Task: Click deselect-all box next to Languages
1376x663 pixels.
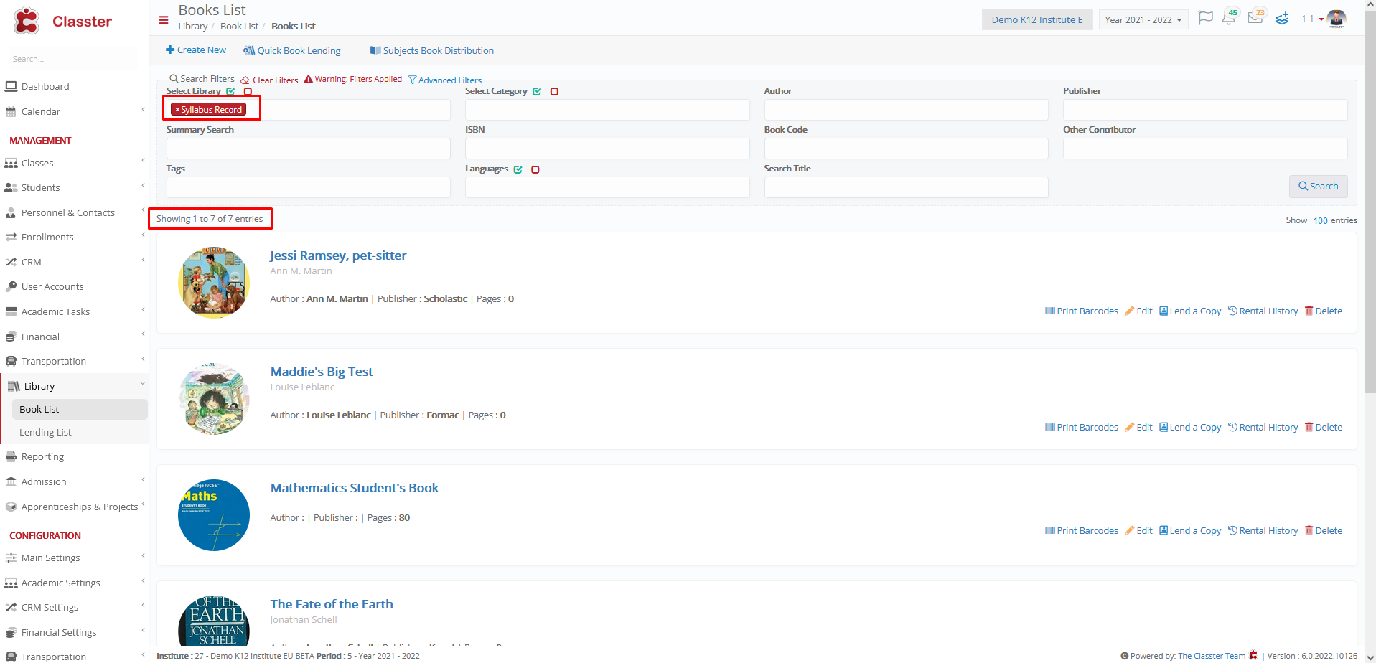Action: (x=535, y=169)
